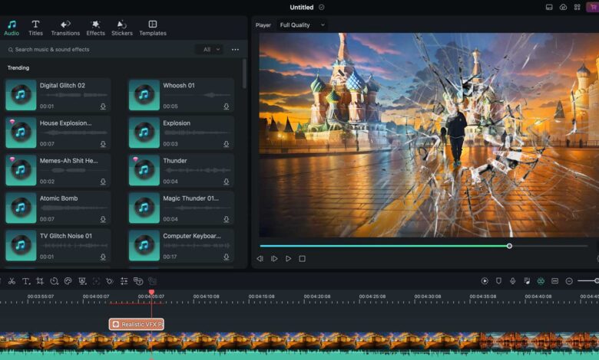Select the scissors split tool
This screenshot has width=599, height=360.
[x=12, y=281]
